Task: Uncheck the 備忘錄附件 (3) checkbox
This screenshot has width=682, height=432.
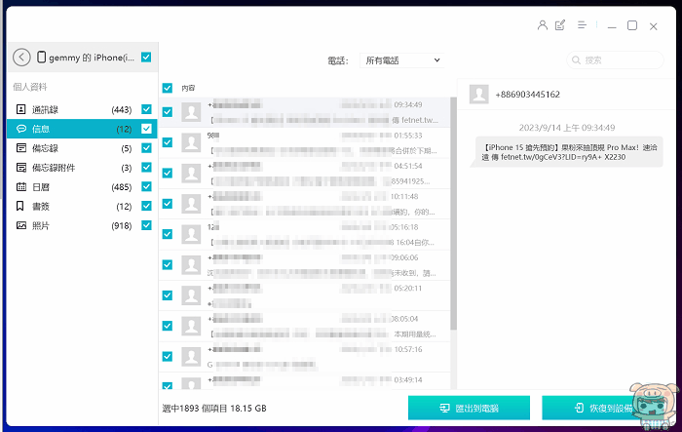Action: [146, 167]
